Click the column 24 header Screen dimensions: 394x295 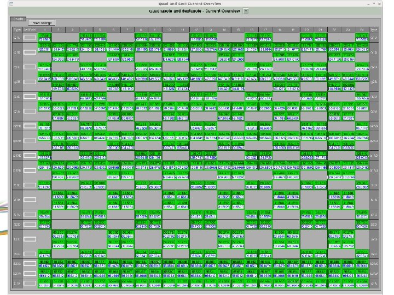[x=362, y=29]
